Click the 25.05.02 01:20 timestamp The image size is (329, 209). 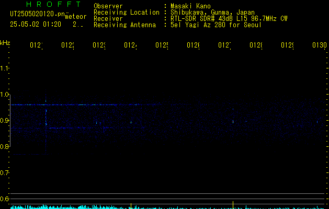36,25
